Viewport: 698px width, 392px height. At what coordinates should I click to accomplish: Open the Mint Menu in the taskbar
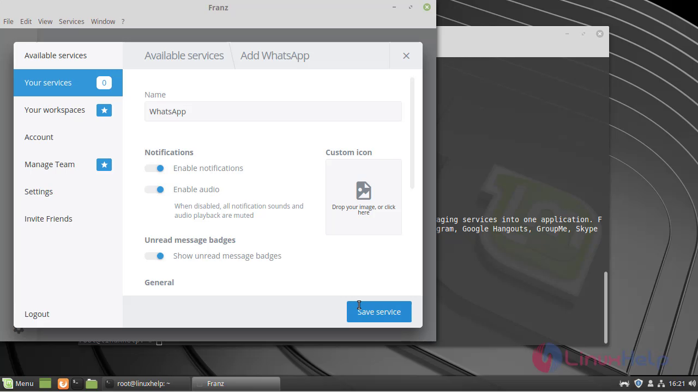click(18, 383)
